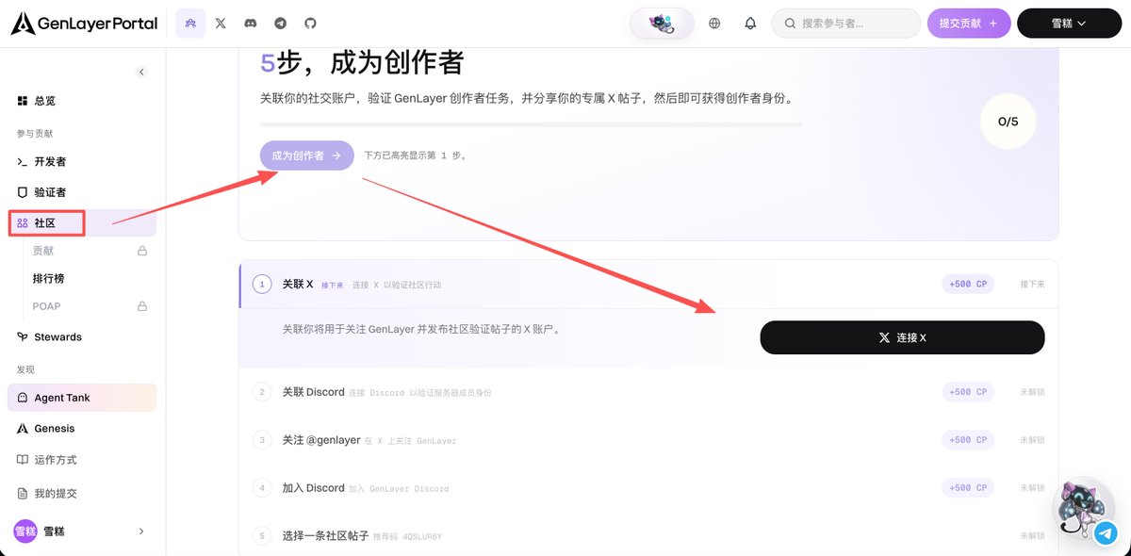Click the step progress bar
Image resolution: width=1131 pixels, height=556 pixels.
(532, 124)
